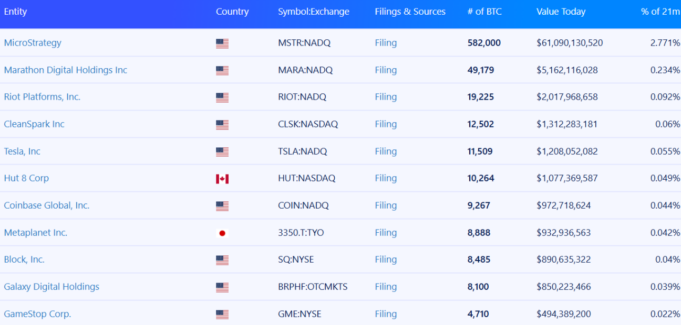This screenshot has width=681, height=325.
Task: Click the Japanese flag beside Metaplanet Inc.
Action: click(222, 233)
